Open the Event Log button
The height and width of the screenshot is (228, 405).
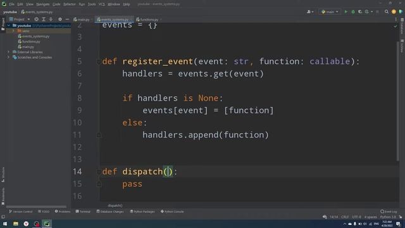click(389, 212)
